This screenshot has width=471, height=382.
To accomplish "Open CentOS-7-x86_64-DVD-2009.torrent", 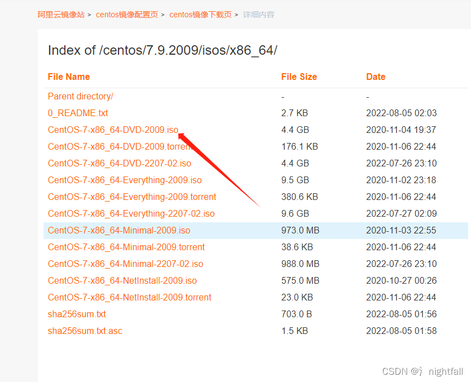I will point(119,146).
